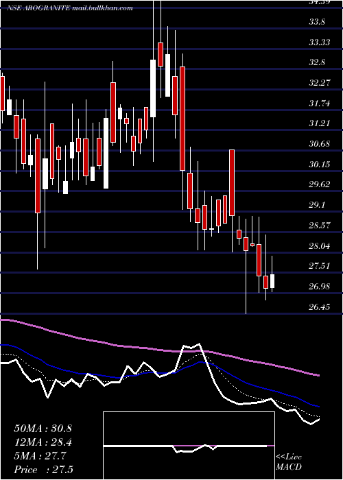This screenshot has width=343, height=480.
Task: Click the 31.74 price axis label
Action: 320,103
